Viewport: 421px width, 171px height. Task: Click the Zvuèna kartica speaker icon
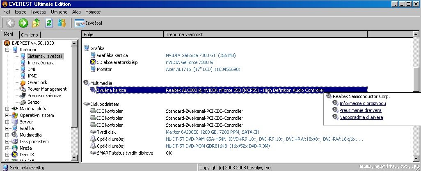[x=93, y=90]
